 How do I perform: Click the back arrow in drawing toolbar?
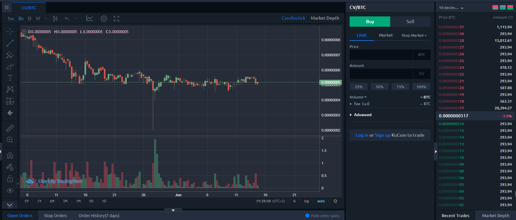(x=10, y=113)
